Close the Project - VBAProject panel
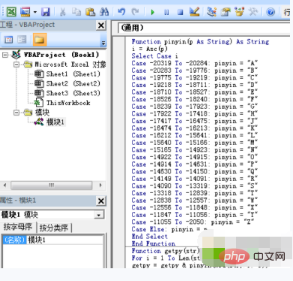The image size is (293, 281). [101, 26]
